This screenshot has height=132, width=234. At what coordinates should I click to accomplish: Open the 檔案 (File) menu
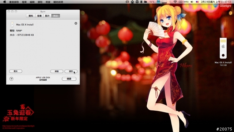point(24,2)
